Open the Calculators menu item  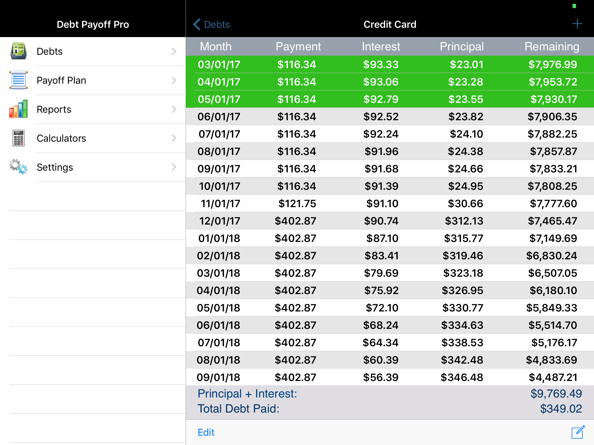click(61, 138)
